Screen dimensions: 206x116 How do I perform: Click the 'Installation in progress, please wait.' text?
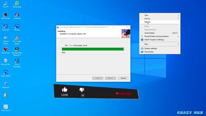(73, 34)
